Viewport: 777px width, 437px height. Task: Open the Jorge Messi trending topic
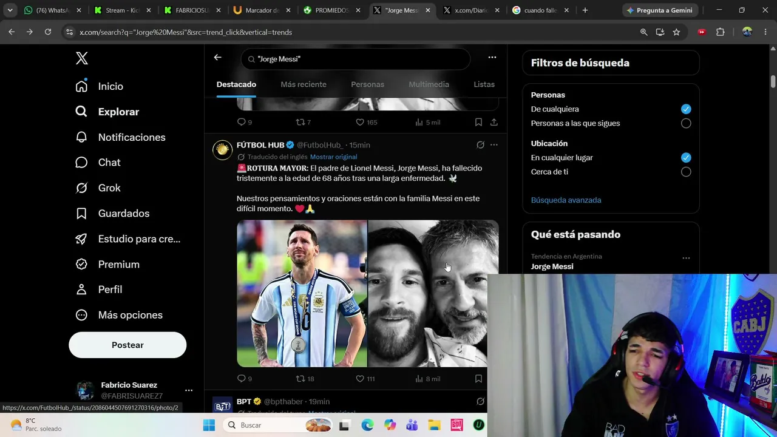(x=552, y=266)
